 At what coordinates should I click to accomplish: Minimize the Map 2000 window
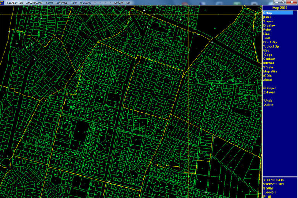[x=277, y=2]
